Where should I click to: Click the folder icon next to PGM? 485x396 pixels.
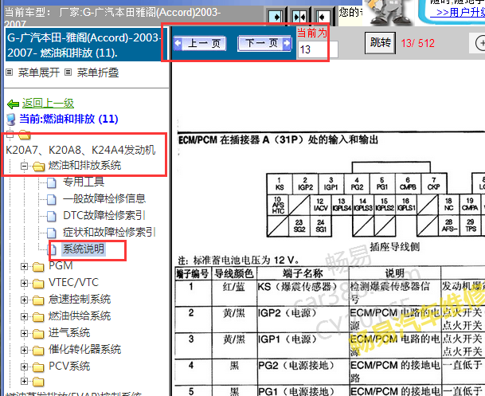coord(38,267)
